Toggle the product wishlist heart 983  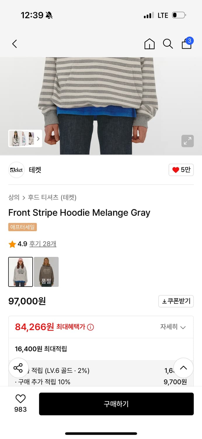coord(20,403)
